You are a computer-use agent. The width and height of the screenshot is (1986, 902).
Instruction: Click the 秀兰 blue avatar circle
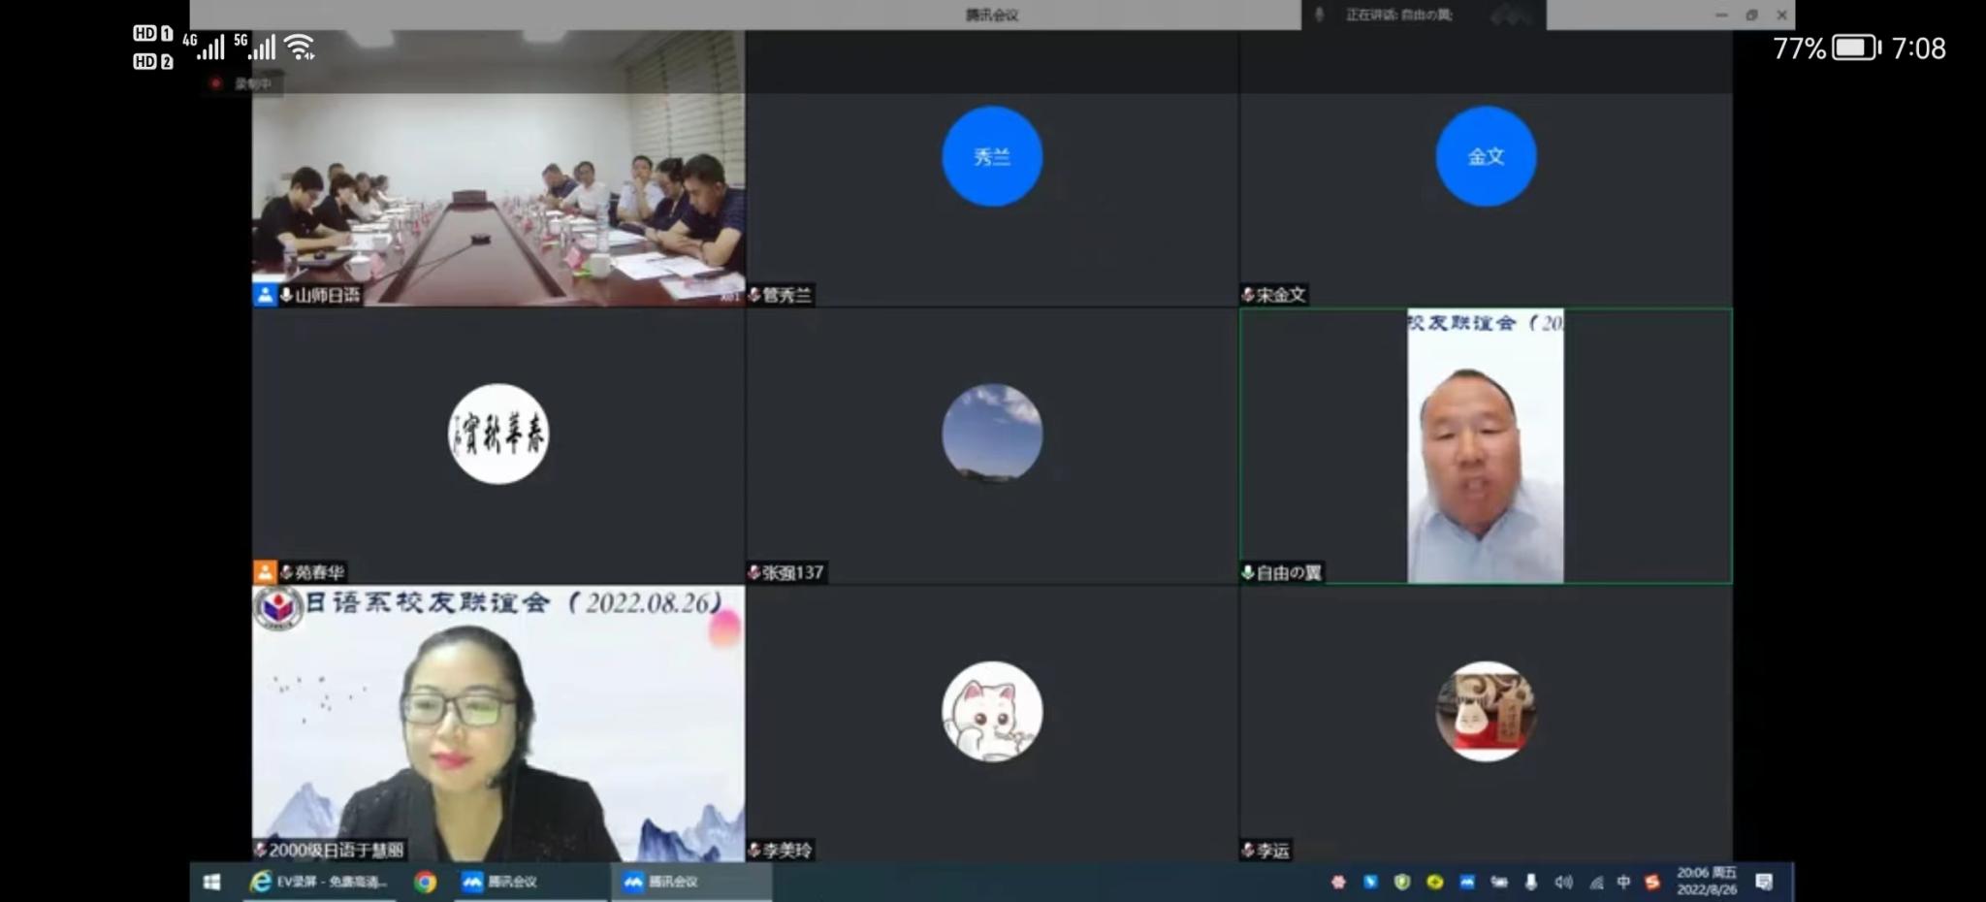click(991, 156)
